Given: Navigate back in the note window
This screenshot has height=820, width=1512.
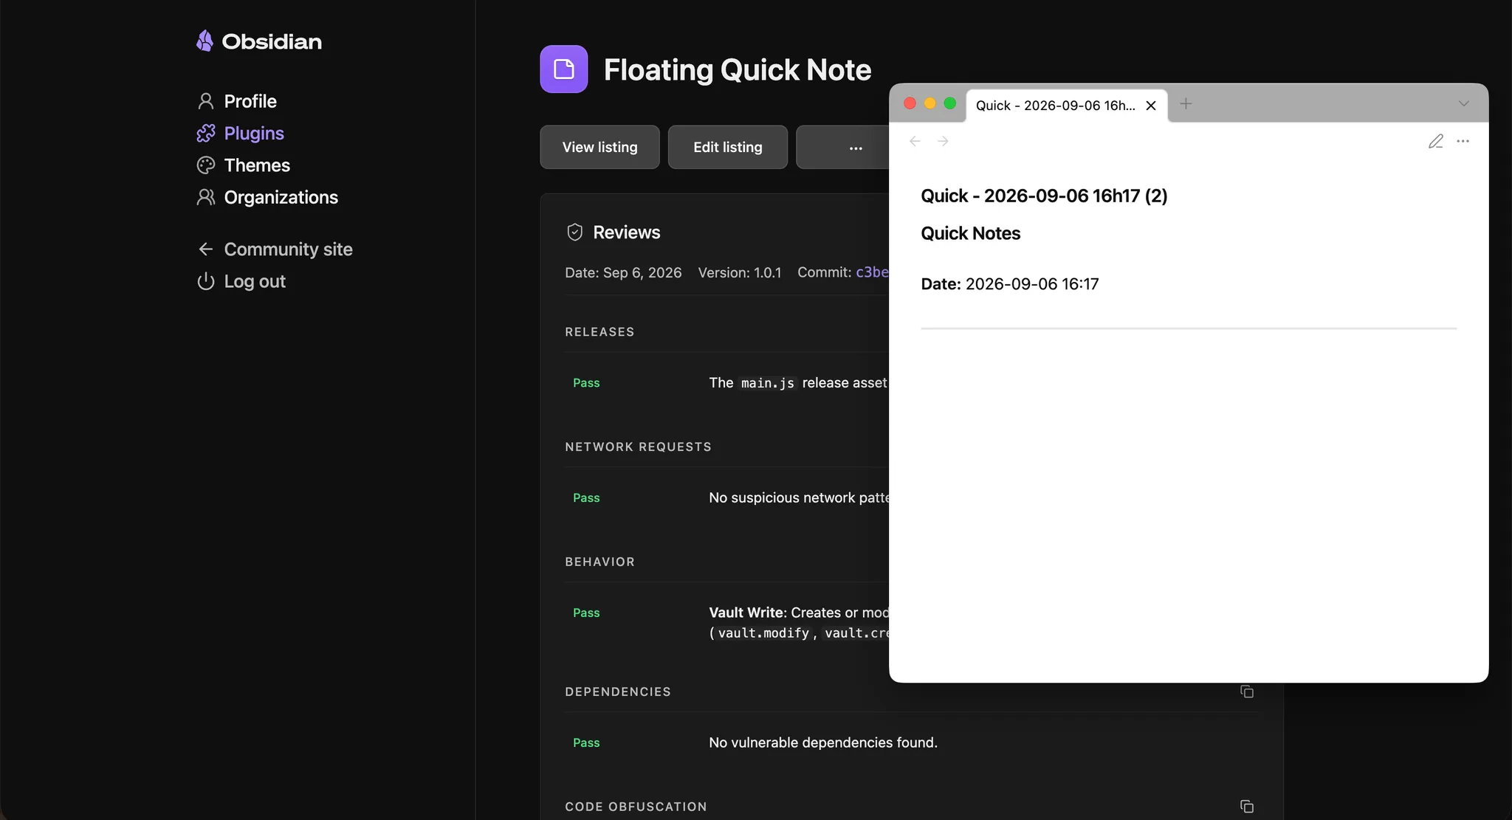Looking at the screenshot, I should point(915,141).
